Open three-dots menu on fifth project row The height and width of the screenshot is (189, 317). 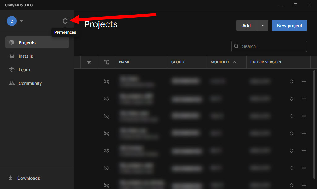point(304,151)
